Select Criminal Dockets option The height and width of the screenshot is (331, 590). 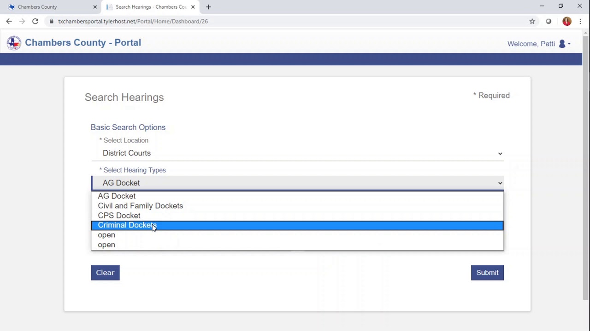297,225
